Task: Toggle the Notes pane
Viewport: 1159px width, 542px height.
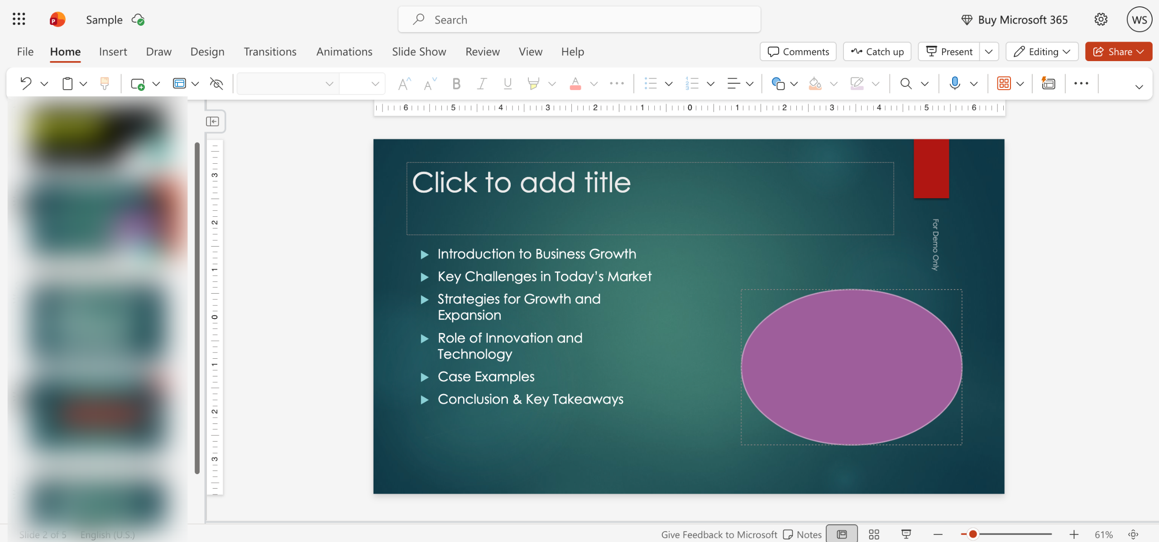Action: pyautogui.click(x=802, y=534)
